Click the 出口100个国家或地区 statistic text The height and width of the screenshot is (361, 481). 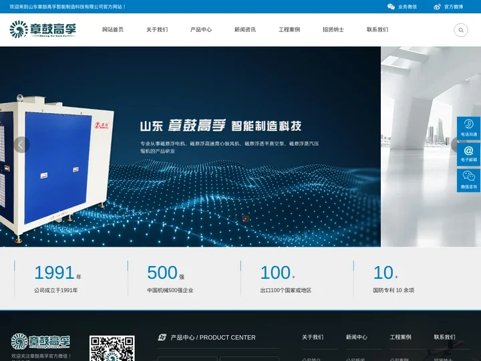click(x=286, y=290)
